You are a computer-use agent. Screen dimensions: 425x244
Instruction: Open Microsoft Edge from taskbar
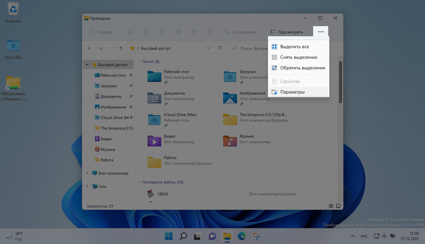pyautogui.click(x=242, y=236)
